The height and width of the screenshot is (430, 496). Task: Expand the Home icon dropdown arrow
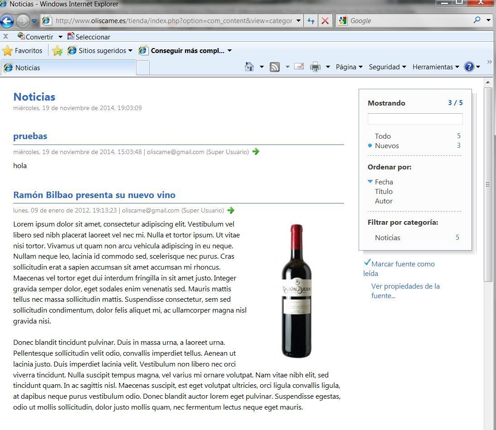(x=262, y=67)
